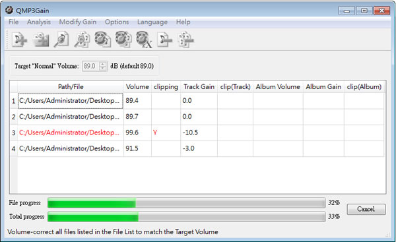Open the File menu
Image resolution: width=396 pixels, height=242 pixels.
[13, 22]
